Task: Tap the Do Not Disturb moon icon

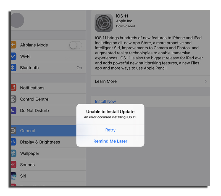Action: pyautogui.click(x=13, y=110)
